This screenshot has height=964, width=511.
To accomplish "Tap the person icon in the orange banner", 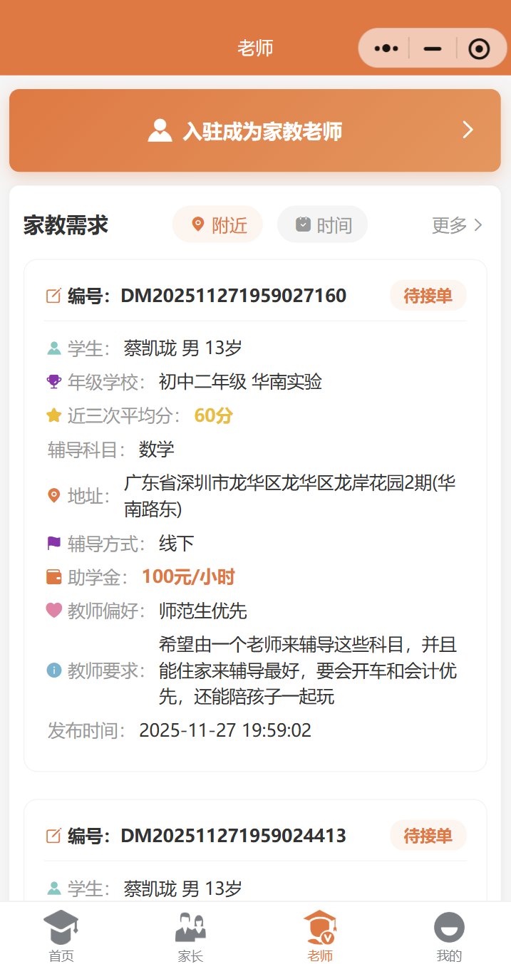I will (x=160, y=130).
